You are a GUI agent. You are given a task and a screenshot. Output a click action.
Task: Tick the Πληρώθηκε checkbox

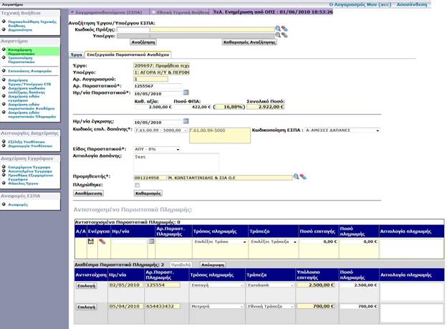click(x=137, y=185)
